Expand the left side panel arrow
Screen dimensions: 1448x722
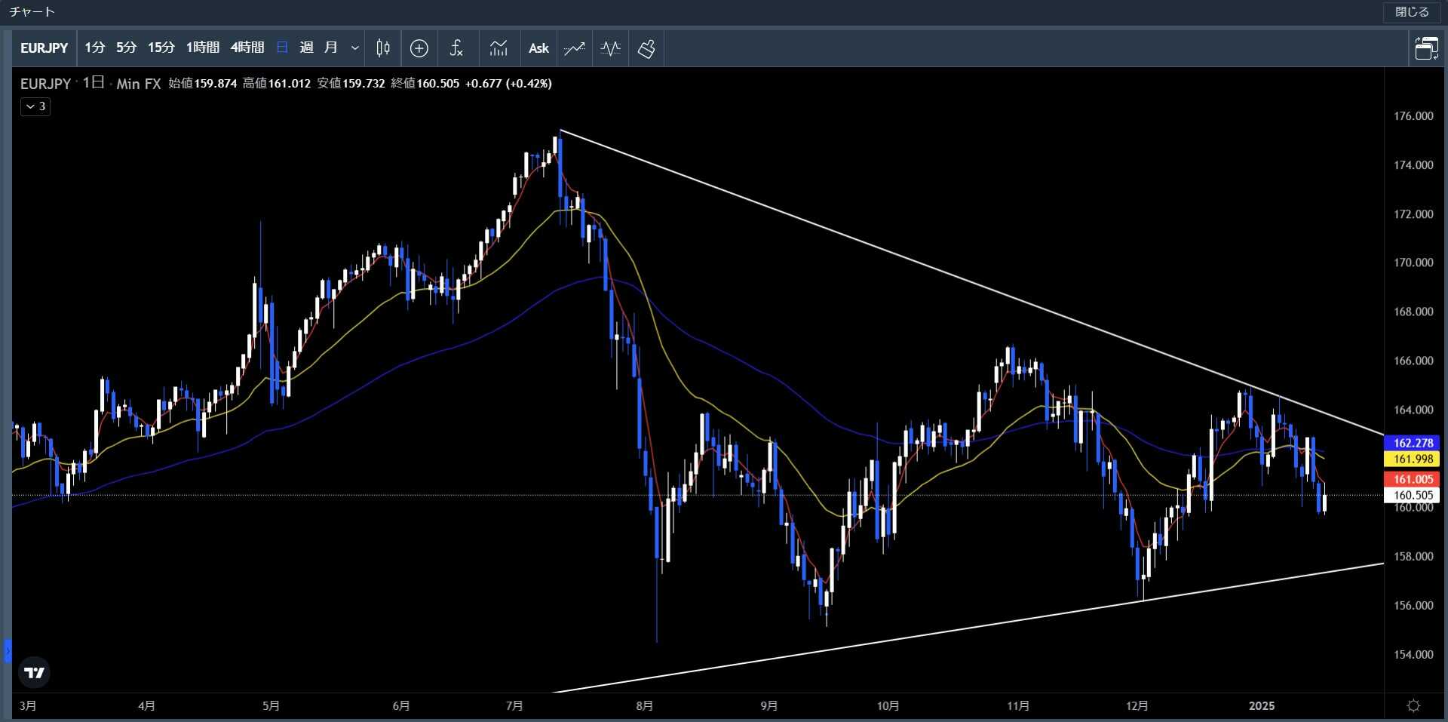[x=8, y=650]
